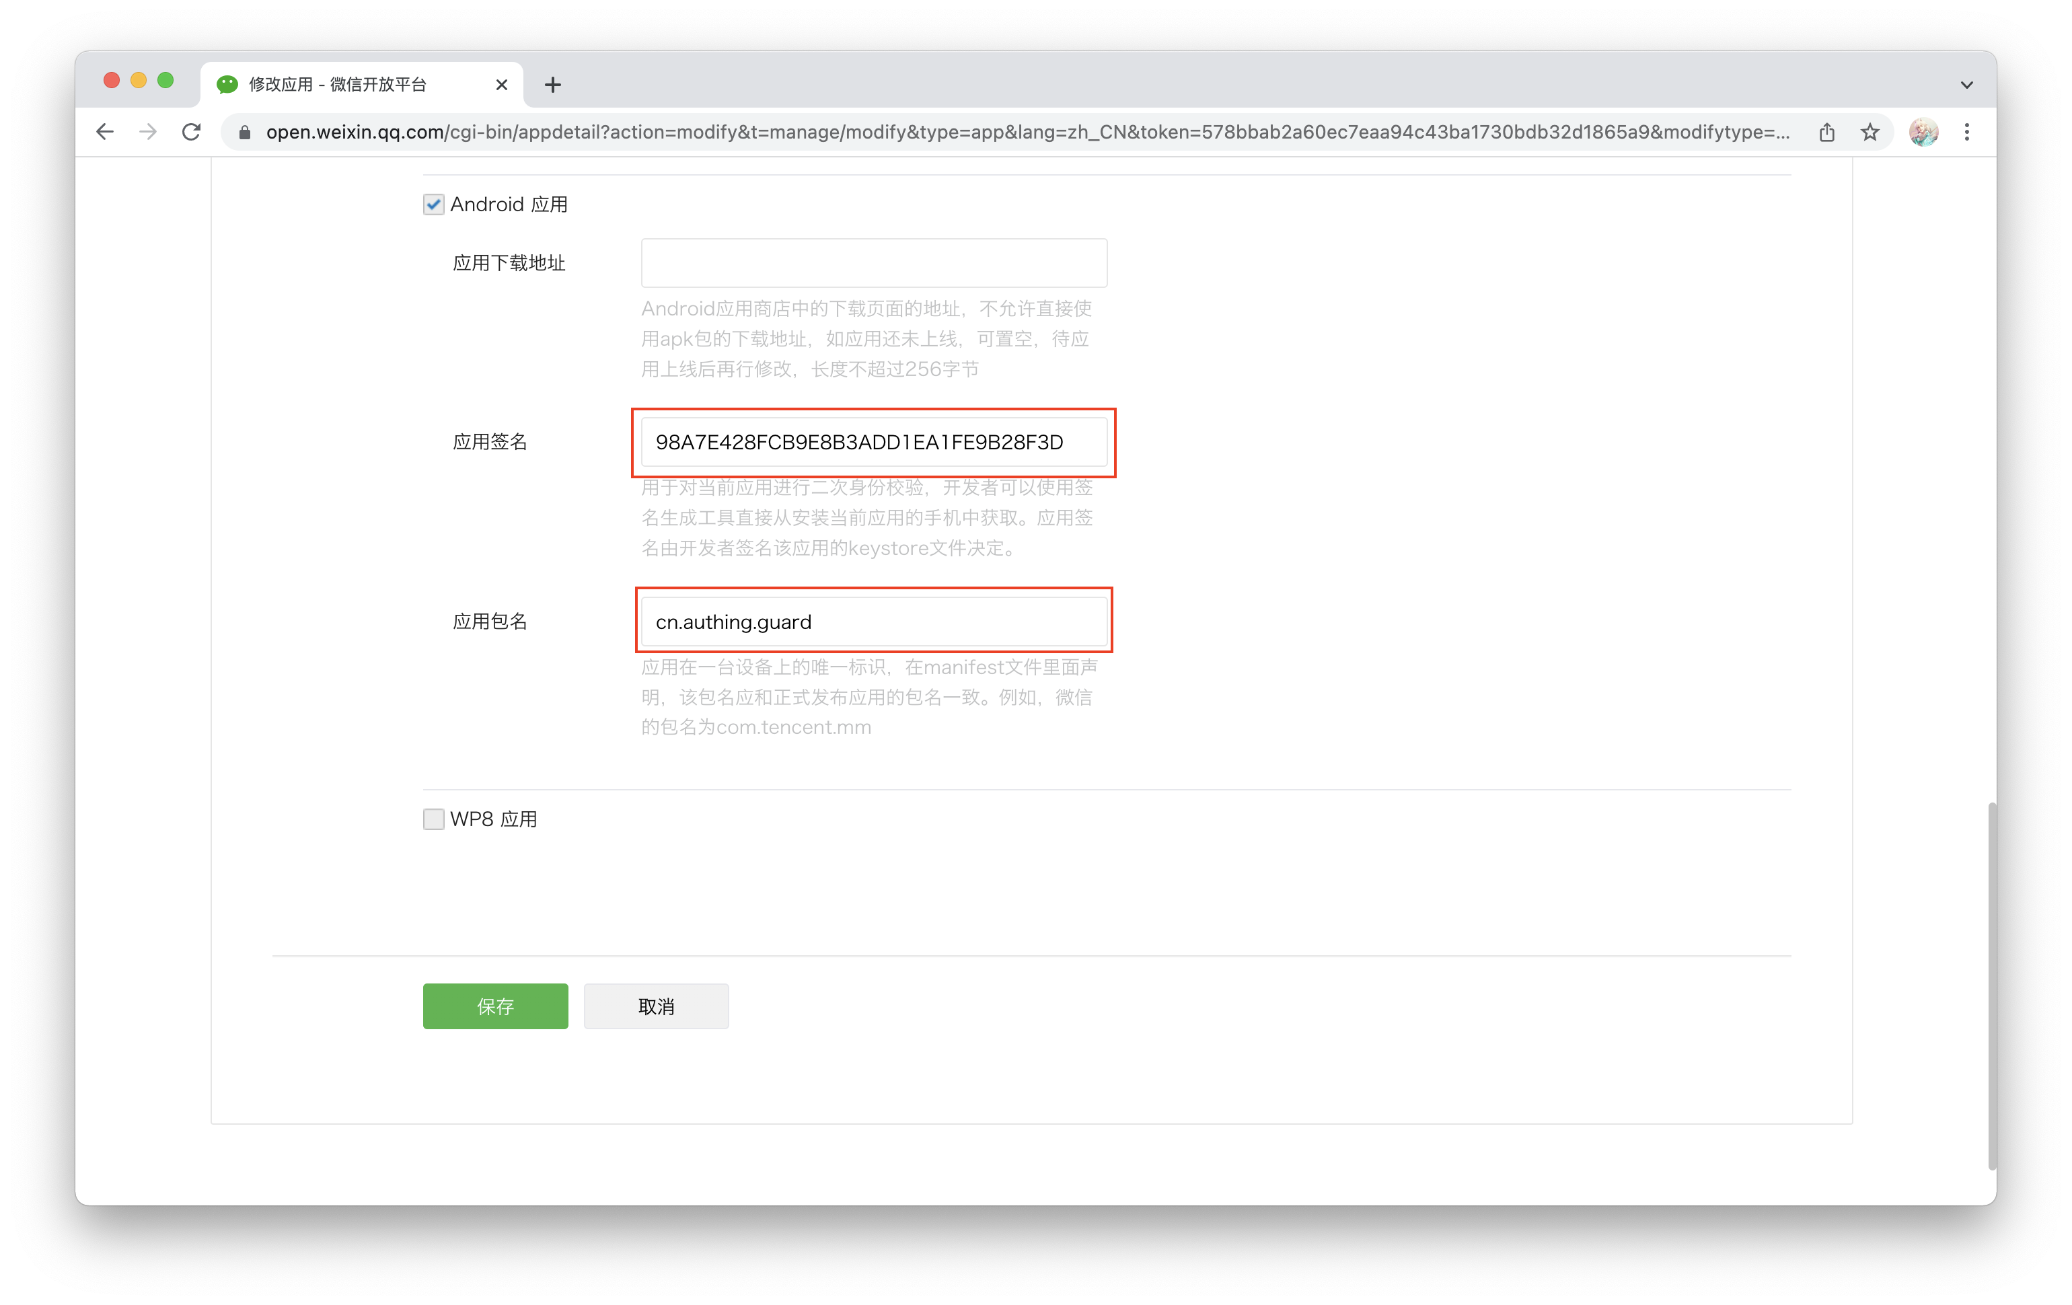Click the page vertical scrollbar

[x=1991, y=985]
